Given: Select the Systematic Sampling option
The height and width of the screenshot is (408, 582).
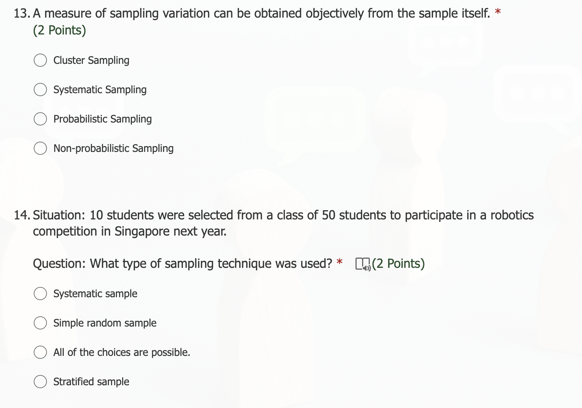Looking at the screenshot, I should tap(40, 89).
